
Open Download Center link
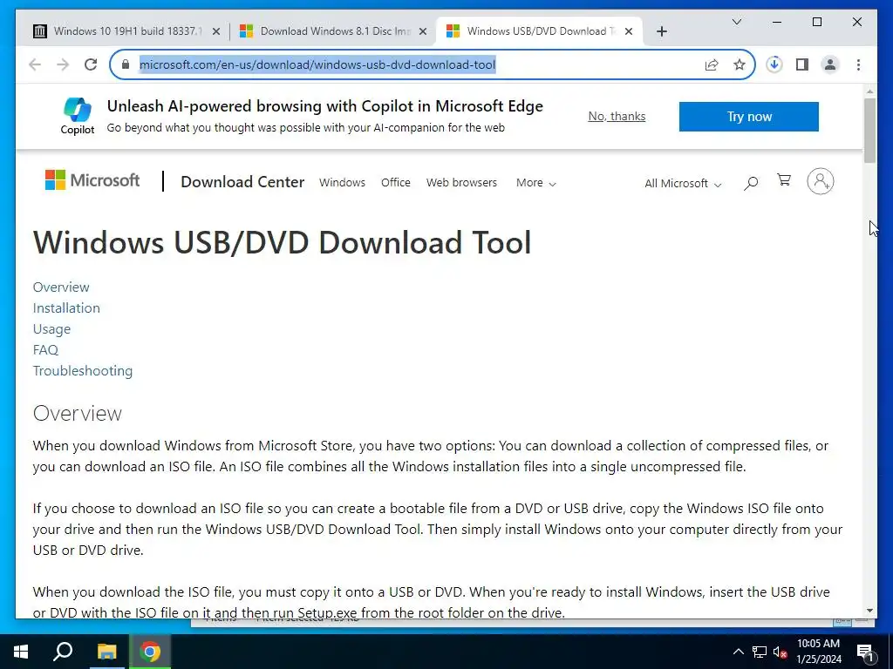pyautogui.click(x=242, y=182)
